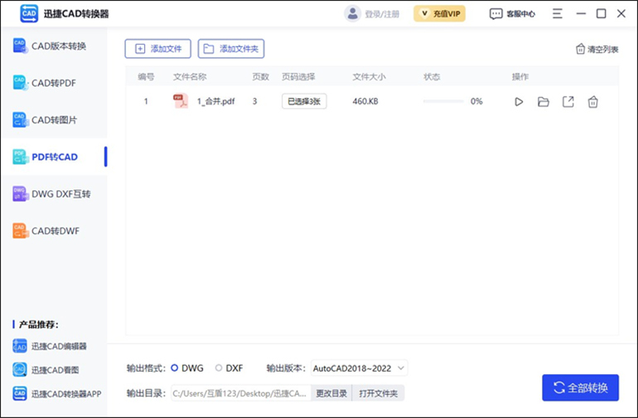
Task: Select file name 1_合并.pdf
Action: point(215,102)
